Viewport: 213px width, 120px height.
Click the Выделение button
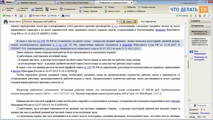[200, 105]
